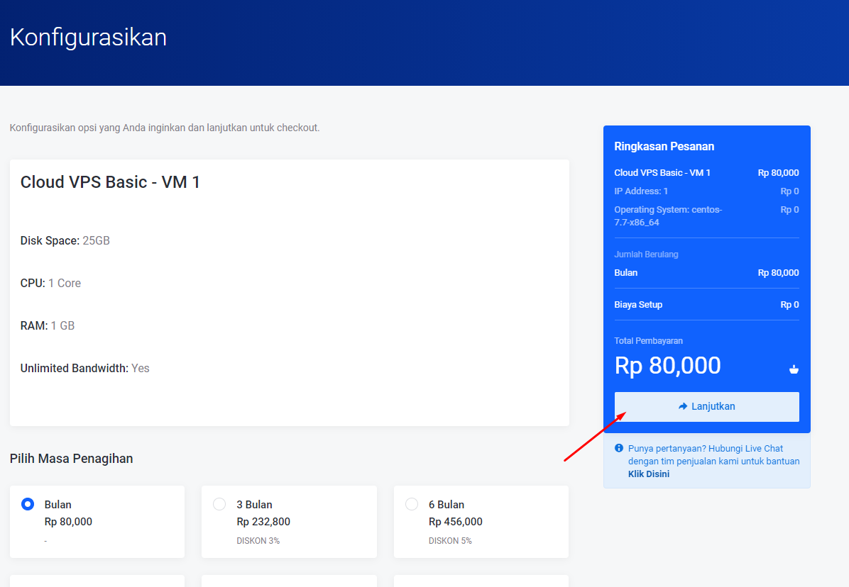This screenshot has height=587, width=849.
Task: Open the Klik Disini live chat link
Action: (x=648, y=474)
